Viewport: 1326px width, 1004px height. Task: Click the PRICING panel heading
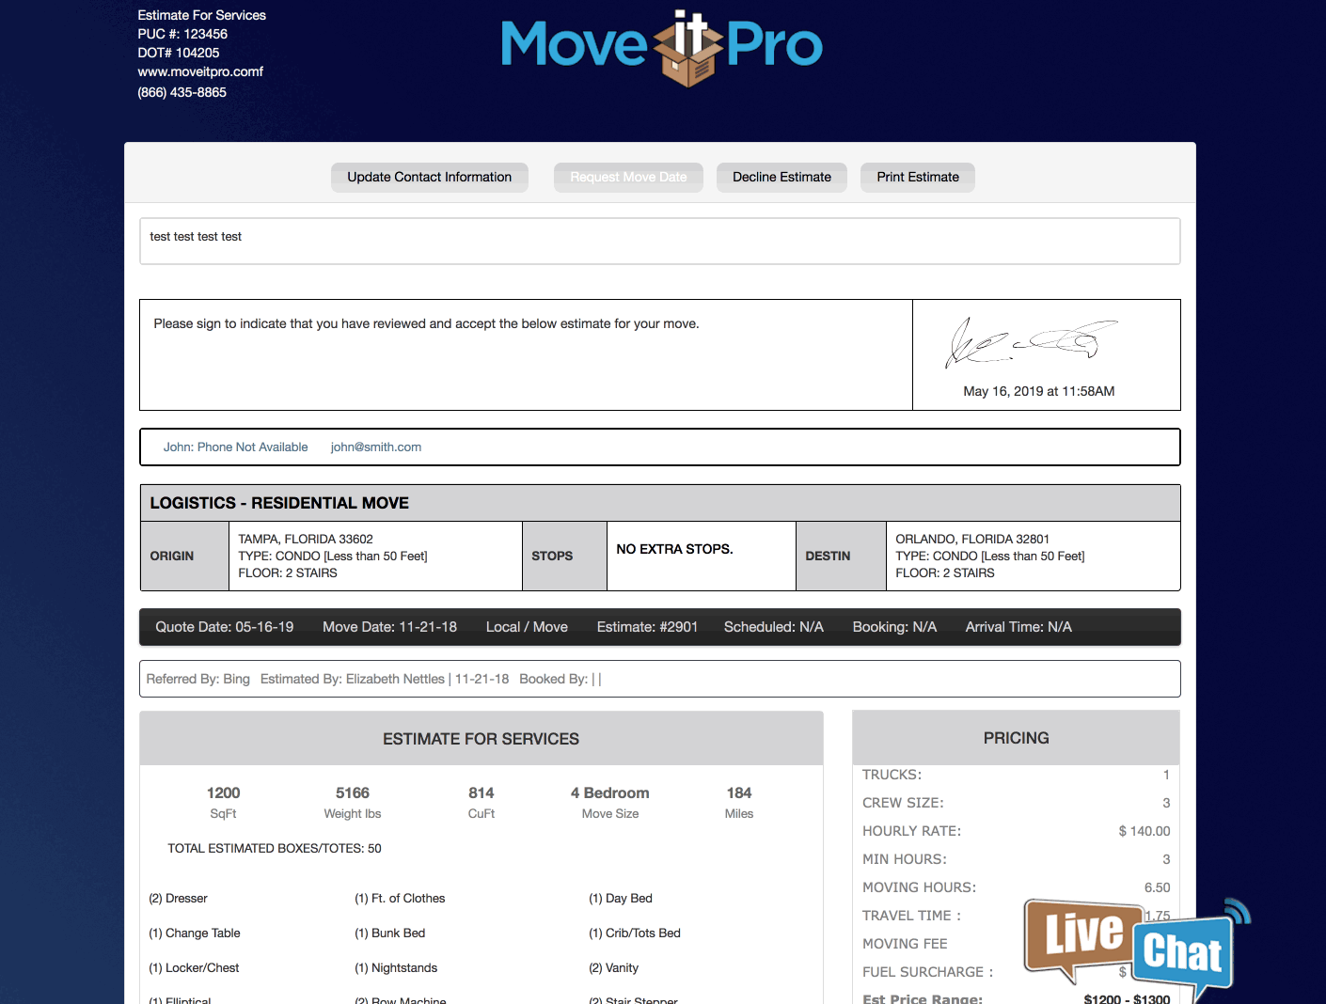[1017, 738]
